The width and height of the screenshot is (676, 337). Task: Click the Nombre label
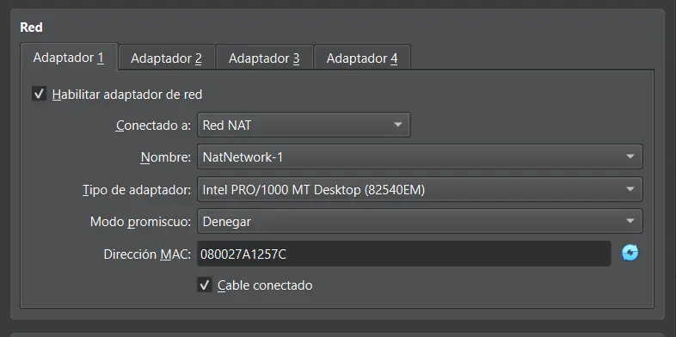pyautogui.click(x=165, y=157)
